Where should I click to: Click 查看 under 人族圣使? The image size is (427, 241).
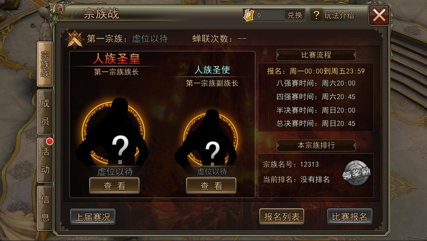[x=211, y=186]
